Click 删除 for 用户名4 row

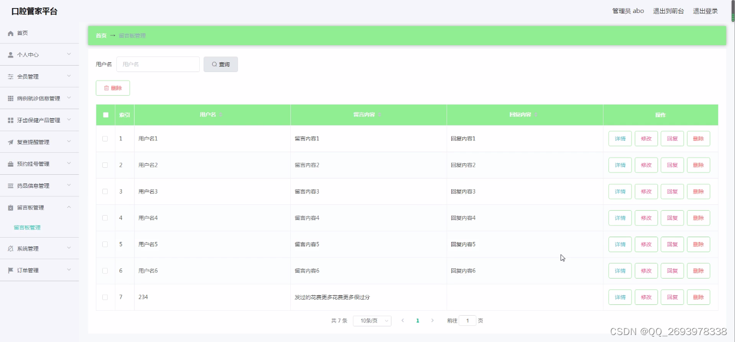pyautogui.click(x=698, y=218)
